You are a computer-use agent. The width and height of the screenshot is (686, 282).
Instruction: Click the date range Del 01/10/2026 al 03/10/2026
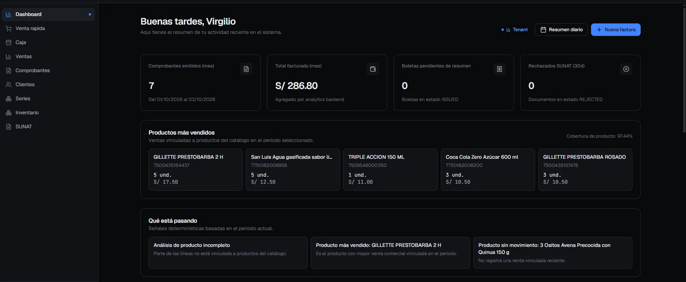(182, 99)
